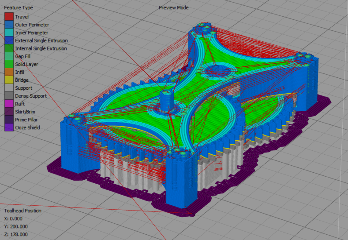Click the 'Internal Single Extrusion' label
The width and height of the screenshot is (348, 240).
click(x=41, y=48)
